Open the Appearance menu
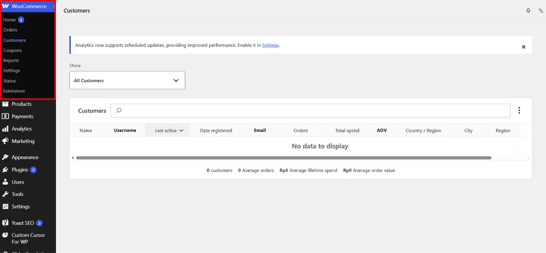Viewport: 546px width, 253px height. (25, 157)
